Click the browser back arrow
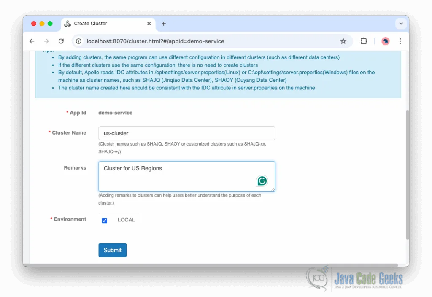 point(32,41)
